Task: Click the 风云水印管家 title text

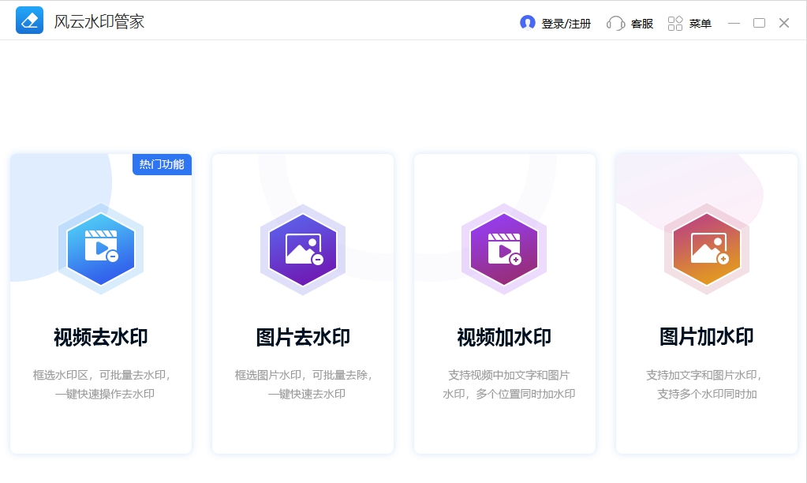Action: [92, 20]
